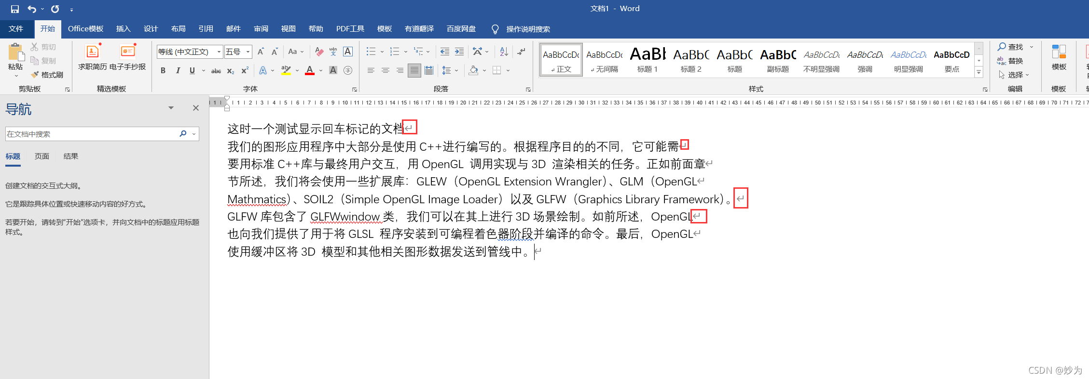Open the 电子手抄报 template
Viewport: 1089px width, 379px height.
point(127,57)
